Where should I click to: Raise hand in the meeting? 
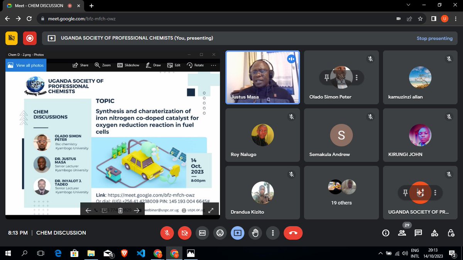click(x=255, y=233)
